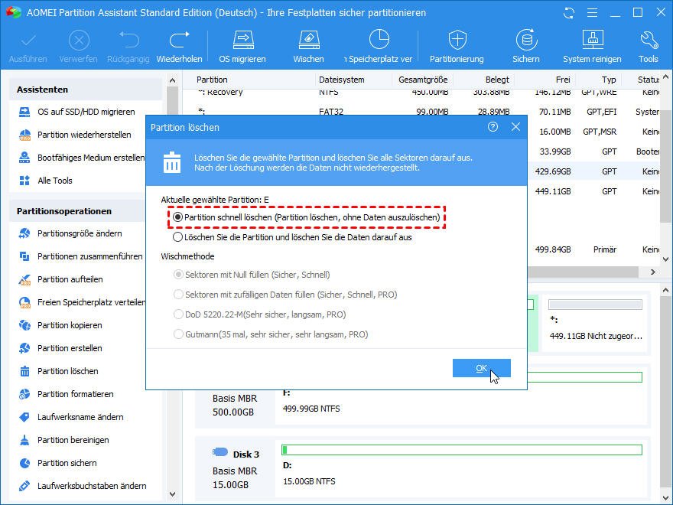Select Partition schnell löschen radio option

pos(177,217)
